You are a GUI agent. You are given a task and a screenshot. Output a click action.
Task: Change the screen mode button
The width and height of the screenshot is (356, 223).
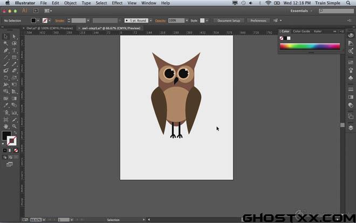pyautogui.click(x=9, y=164)
